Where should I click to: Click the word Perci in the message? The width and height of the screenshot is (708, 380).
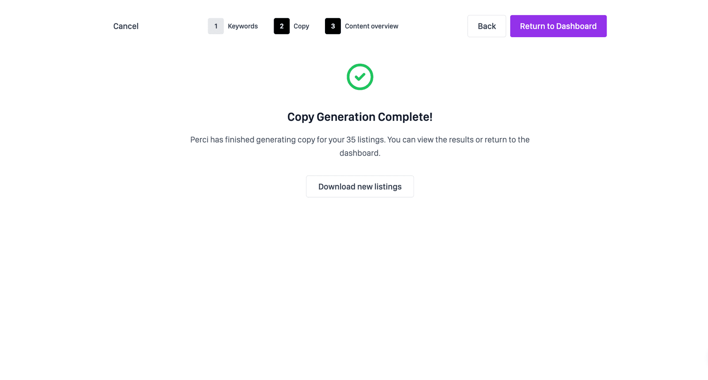pyautogui.click(x=199, y=139)
